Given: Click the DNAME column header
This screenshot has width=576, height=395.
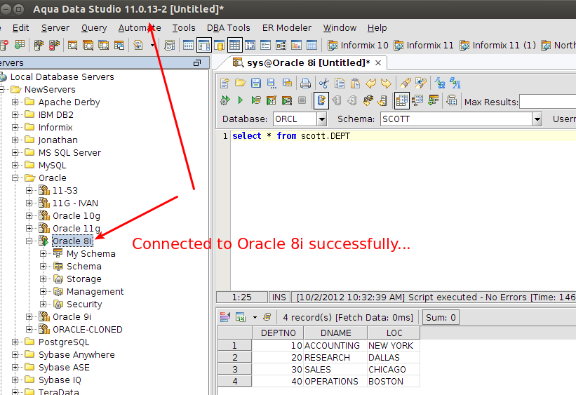Looking at the screenshot, I should click(x=335, y=333).
